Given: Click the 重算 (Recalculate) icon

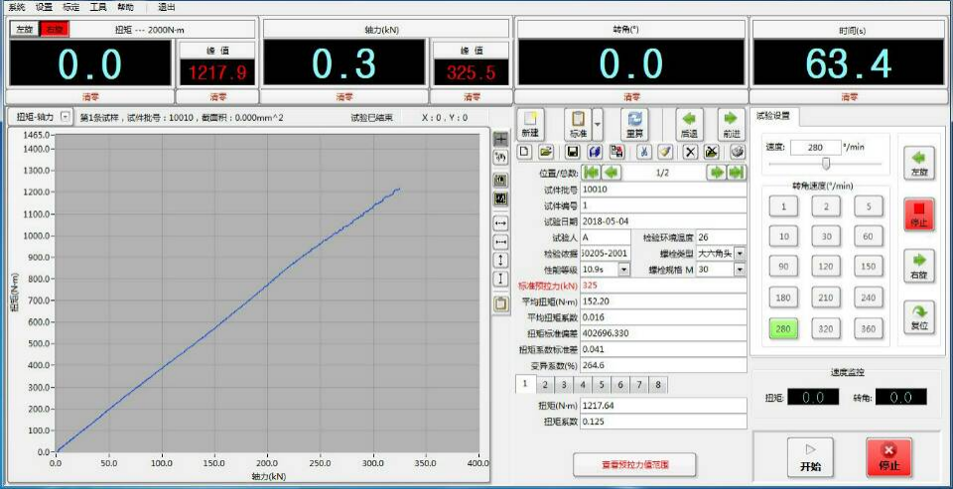Looking at the screenshot, I should click(x=634, y=123).
